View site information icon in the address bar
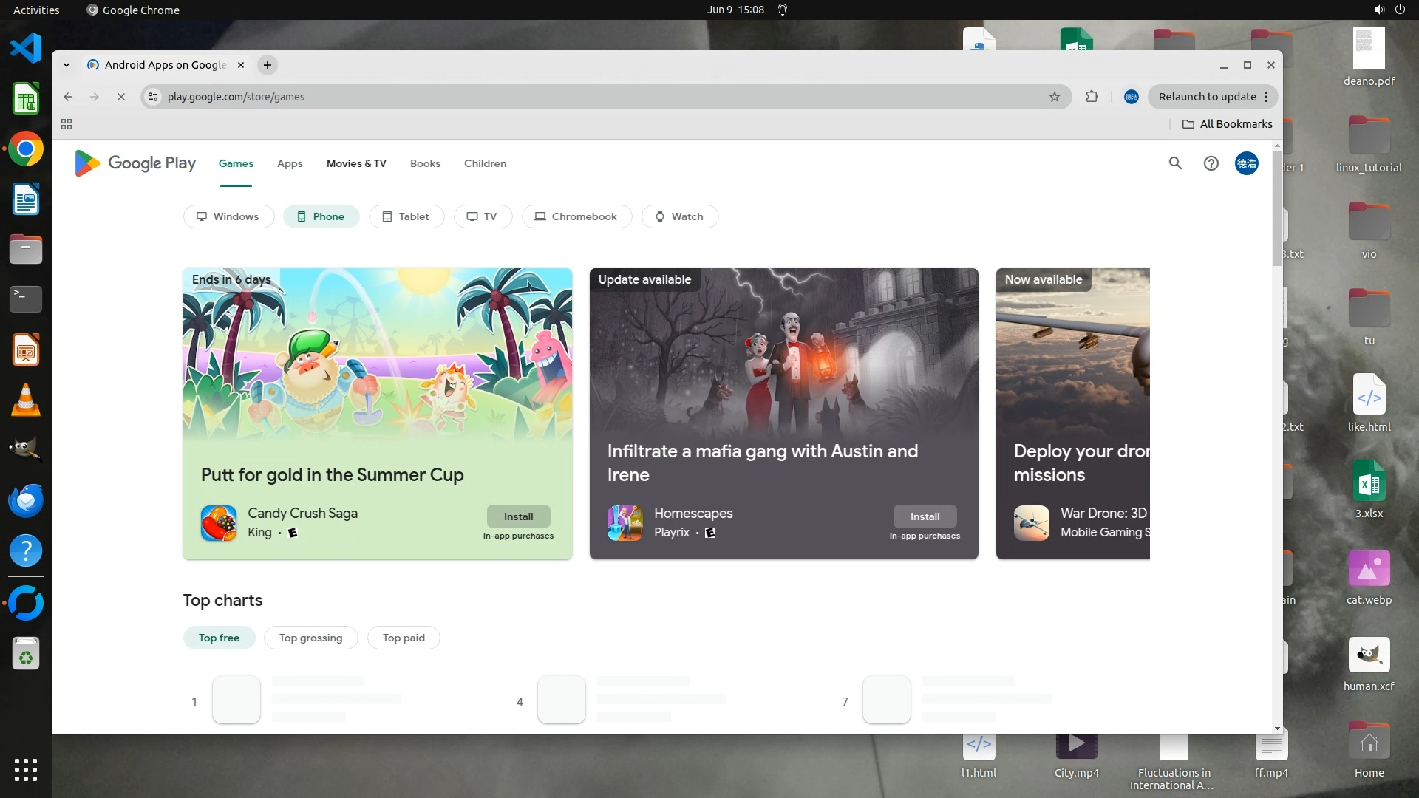1419x798 pixels. pos(153,97)
